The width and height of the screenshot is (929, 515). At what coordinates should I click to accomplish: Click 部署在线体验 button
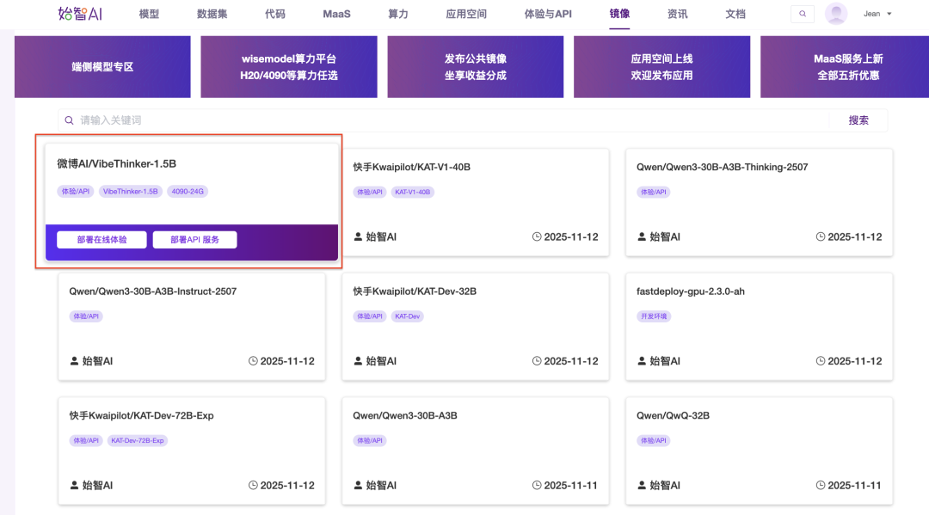pyautogui.click(x=102, y=240)
